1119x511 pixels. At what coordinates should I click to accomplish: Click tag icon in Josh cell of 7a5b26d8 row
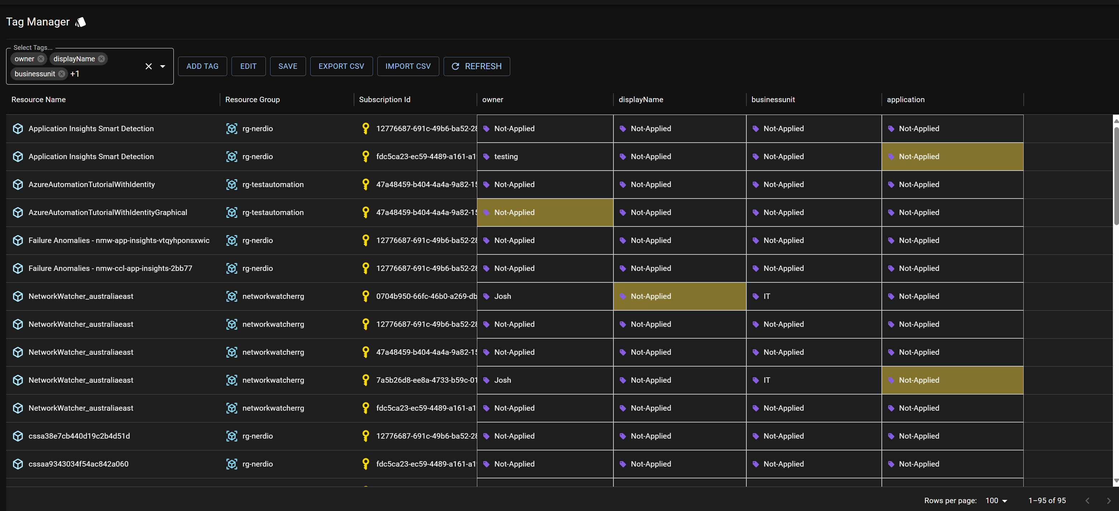pos(487,381)
